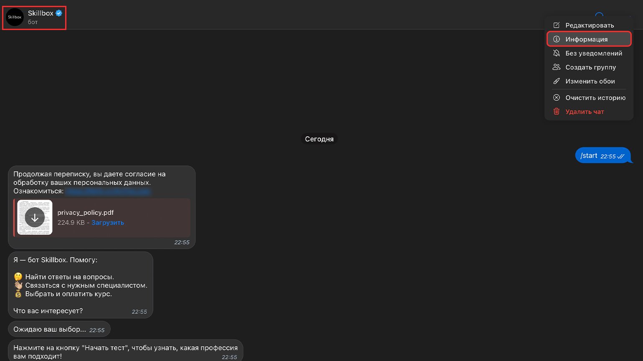Click the бот status label under Skillbox
This screenshot has width=643, height=361.
click(33, 22)
